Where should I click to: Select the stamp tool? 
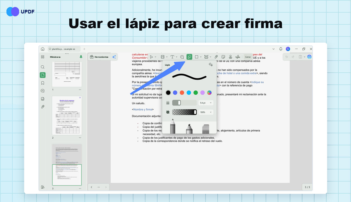pos(231,57)
